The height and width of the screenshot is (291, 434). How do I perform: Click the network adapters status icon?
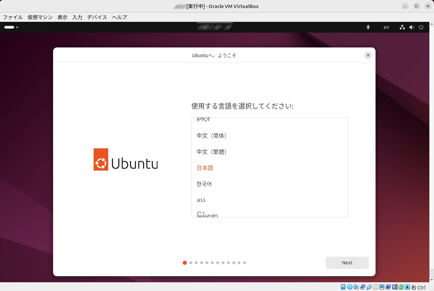363,287
